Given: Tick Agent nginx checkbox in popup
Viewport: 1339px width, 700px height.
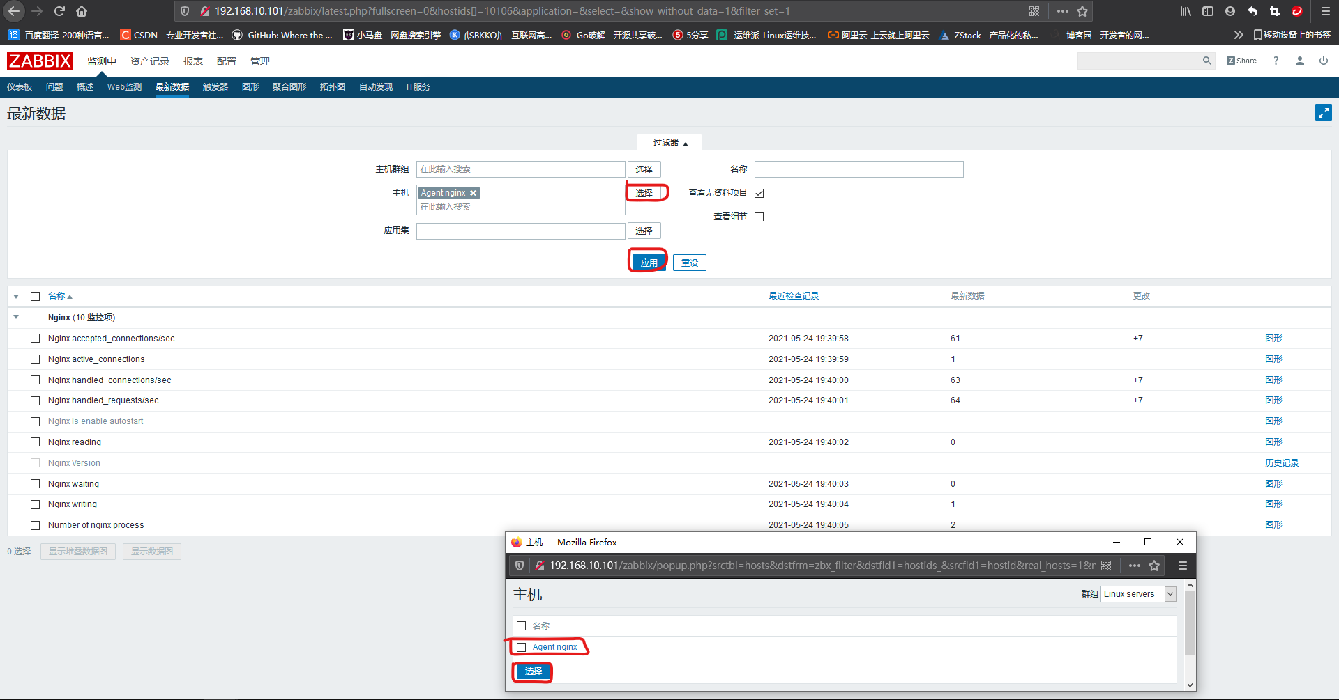Looking at the screenshot, I should coord(521,647).
